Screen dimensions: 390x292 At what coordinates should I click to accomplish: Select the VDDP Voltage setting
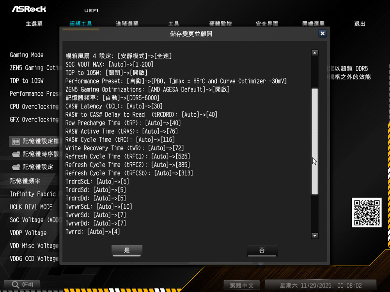(x=28, y=233)
